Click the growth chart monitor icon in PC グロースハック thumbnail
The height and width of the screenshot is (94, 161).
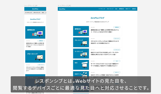(x=84, y=43)
